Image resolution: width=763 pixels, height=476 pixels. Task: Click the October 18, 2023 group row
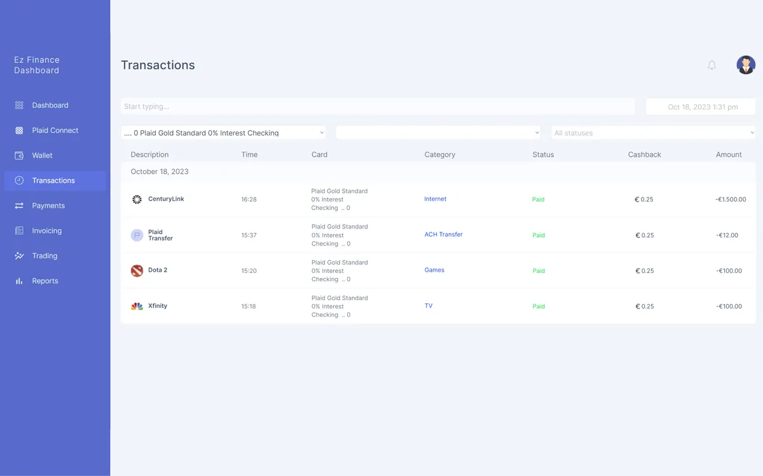tap(438, 171)
